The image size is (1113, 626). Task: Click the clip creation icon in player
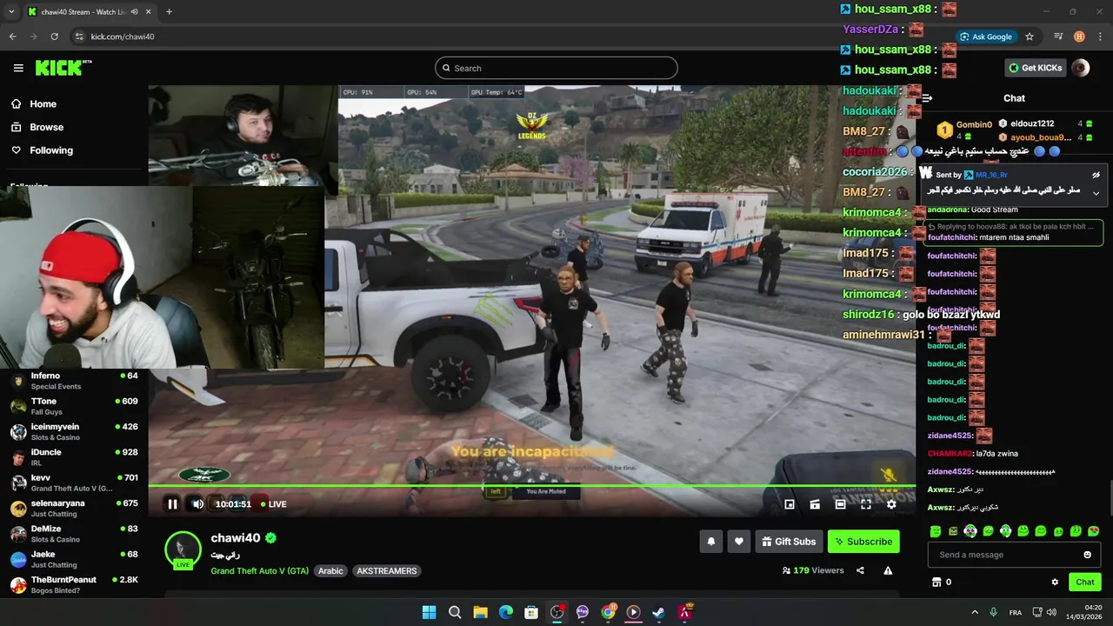[x=815, y=504]
